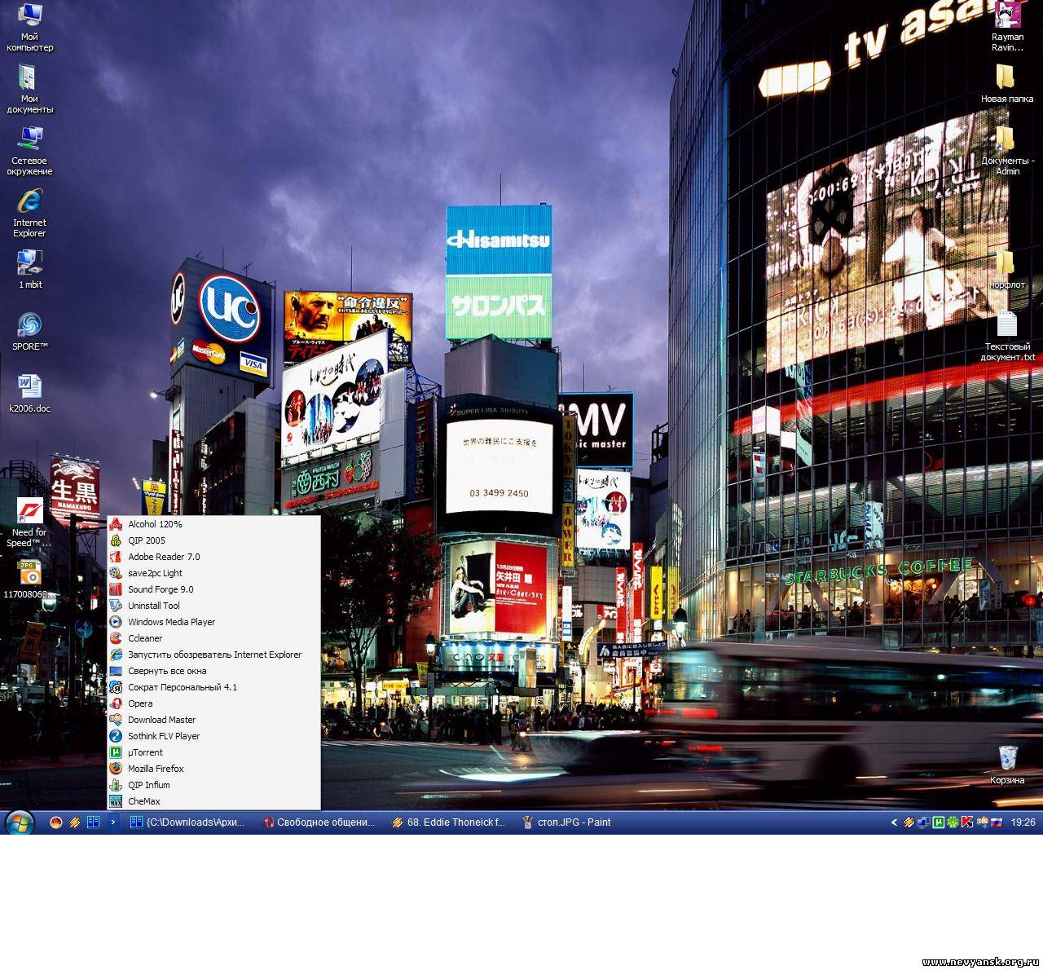Choose Uninstall Tool in the popup list
This screenshot has height=970, width=1043.
click(x=213, y=606)
